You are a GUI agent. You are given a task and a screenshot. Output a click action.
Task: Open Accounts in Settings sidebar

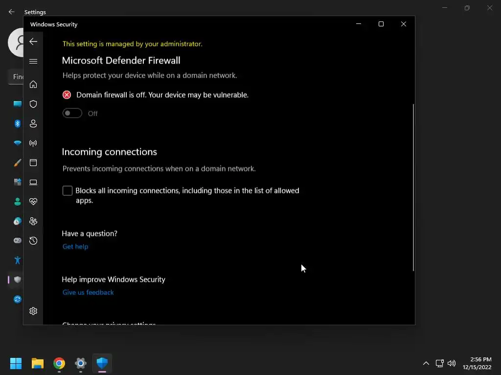point(17,202)
